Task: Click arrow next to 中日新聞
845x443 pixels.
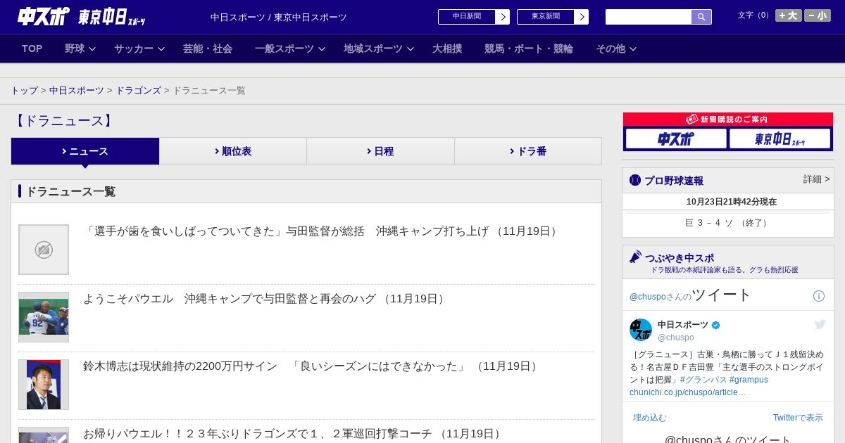Action: tap(503, 17)
